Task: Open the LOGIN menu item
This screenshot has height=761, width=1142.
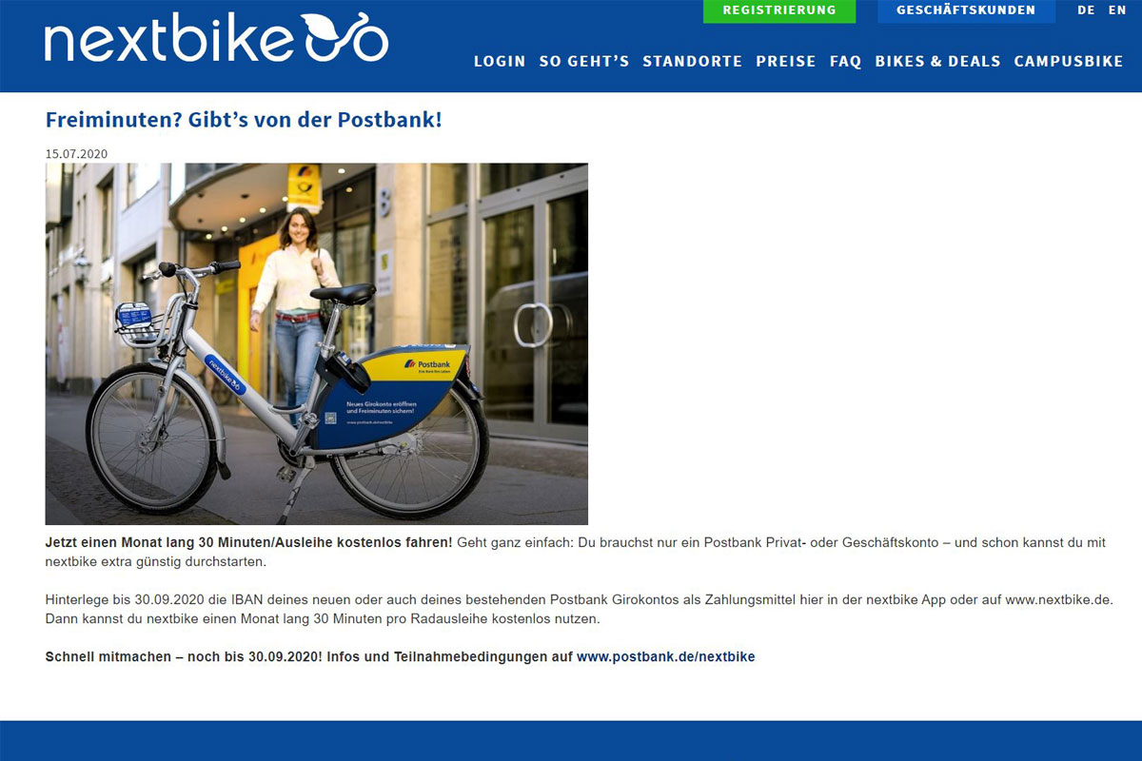Action: (x=500, y=61)
